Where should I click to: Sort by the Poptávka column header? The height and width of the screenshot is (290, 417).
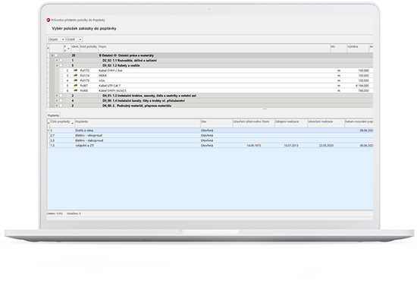tap(137, 123)
